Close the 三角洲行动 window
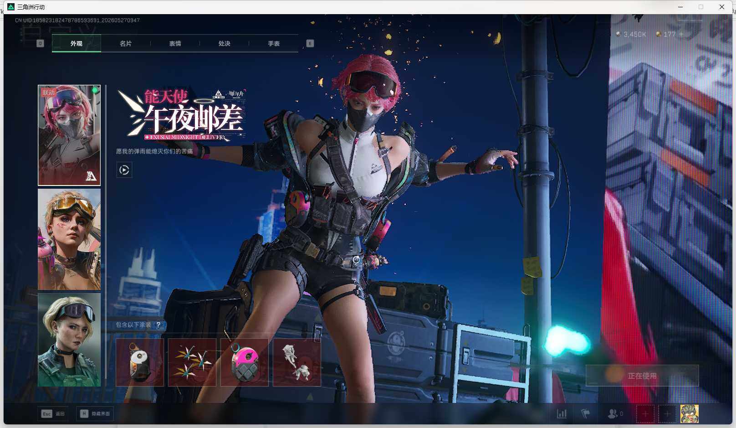 pos(722,7)
